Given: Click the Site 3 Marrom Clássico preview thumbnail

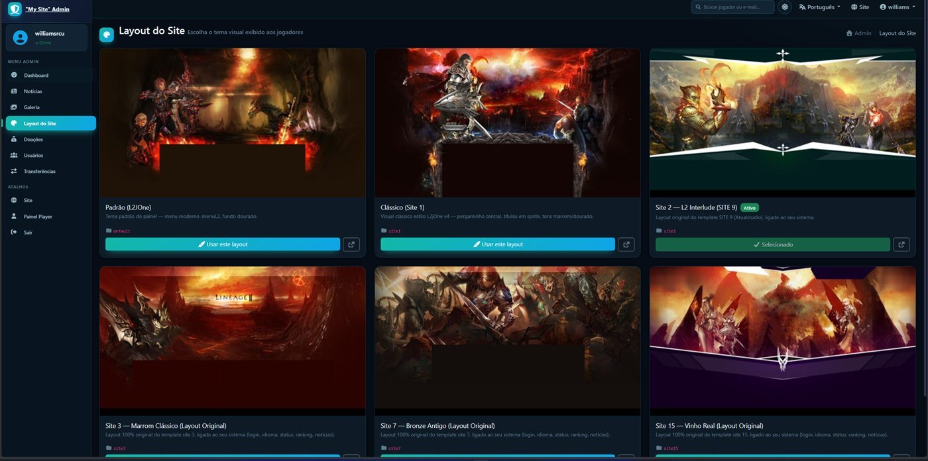Looking at the screenshot, I should click(x=233, y=341).
